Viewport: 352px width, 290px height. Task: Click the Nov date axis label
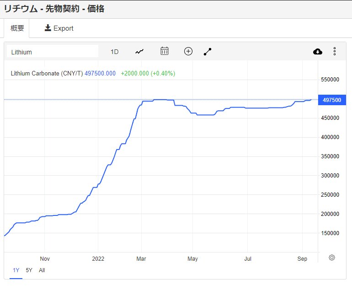coord(45,259)
